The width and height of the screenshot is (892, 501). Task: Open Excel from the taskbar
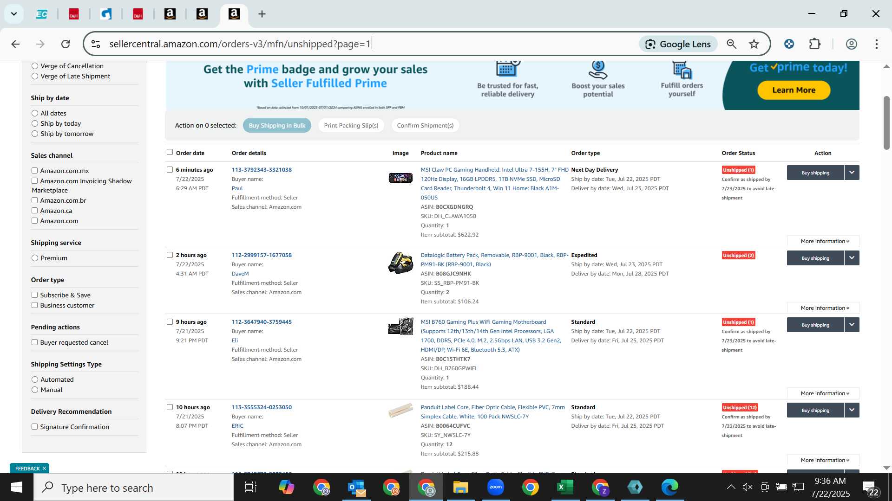click(565, 488)
